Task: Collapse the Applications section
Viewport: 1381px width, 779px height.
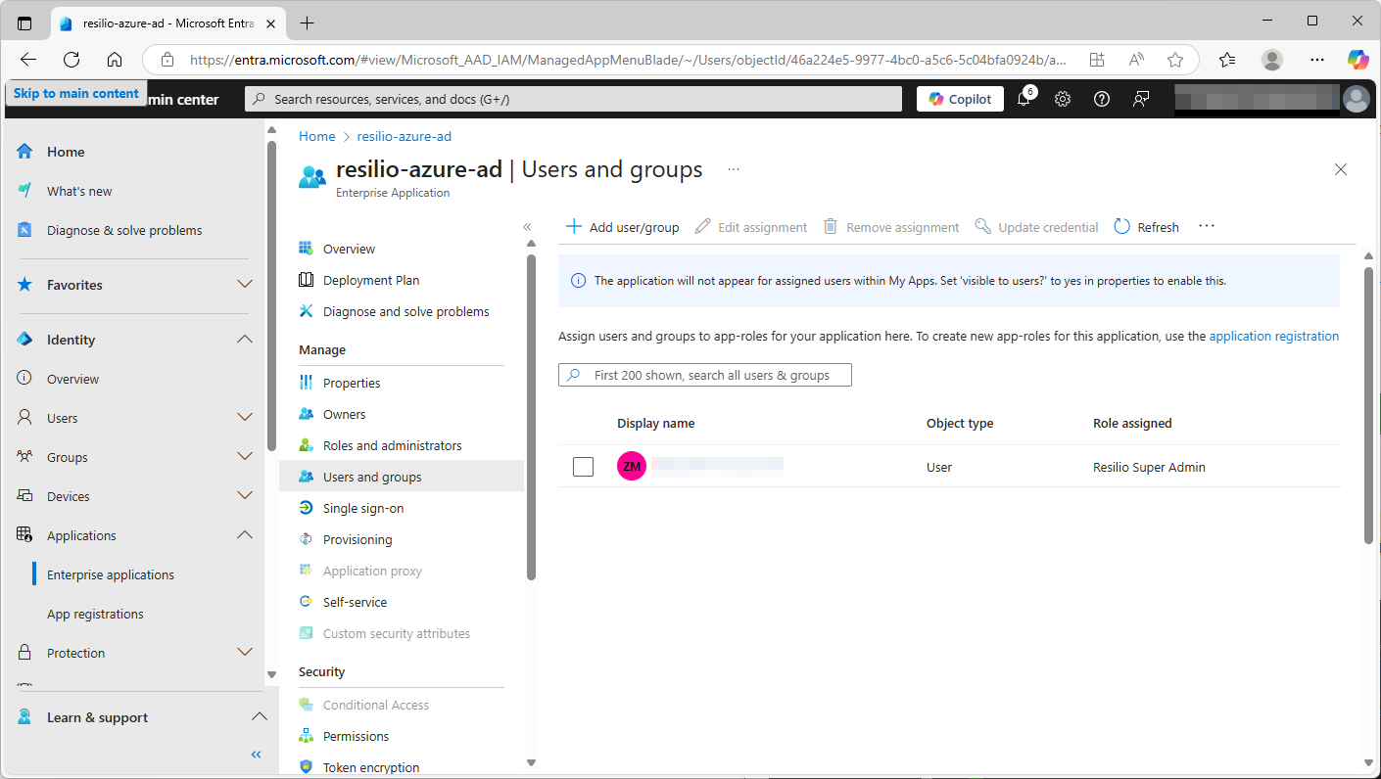Action: [244, 534]
